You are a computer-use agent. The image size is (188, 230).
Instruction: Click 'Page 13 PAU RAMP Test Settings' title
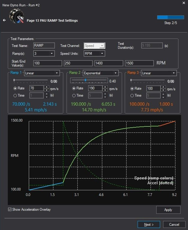(x=52, y=20)
